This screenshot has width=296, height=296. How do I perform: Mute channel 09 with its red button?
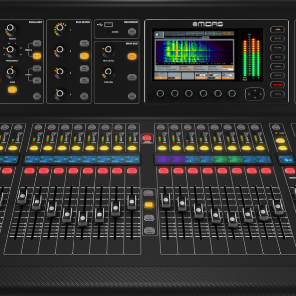29,171
